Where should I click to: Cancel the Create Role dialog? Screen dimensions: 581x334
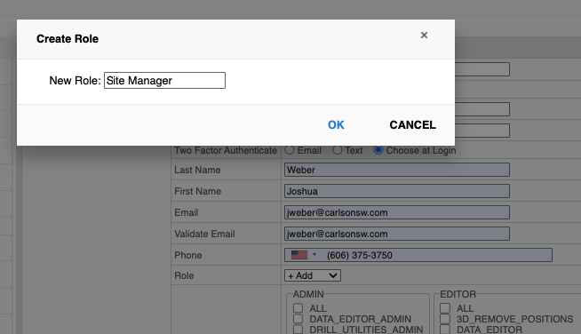[412, 125]
